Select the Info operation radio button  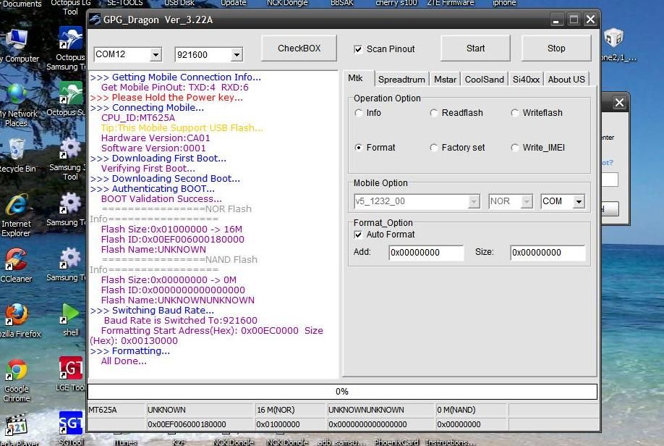click(x=359, y=113)
